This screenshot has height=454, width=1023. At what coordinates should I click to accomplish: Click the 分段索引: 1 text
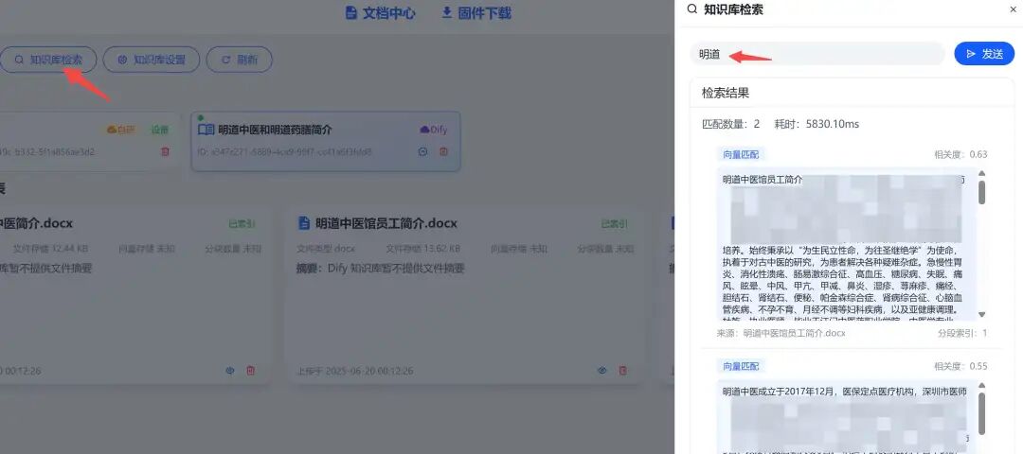tap(962, 333)
